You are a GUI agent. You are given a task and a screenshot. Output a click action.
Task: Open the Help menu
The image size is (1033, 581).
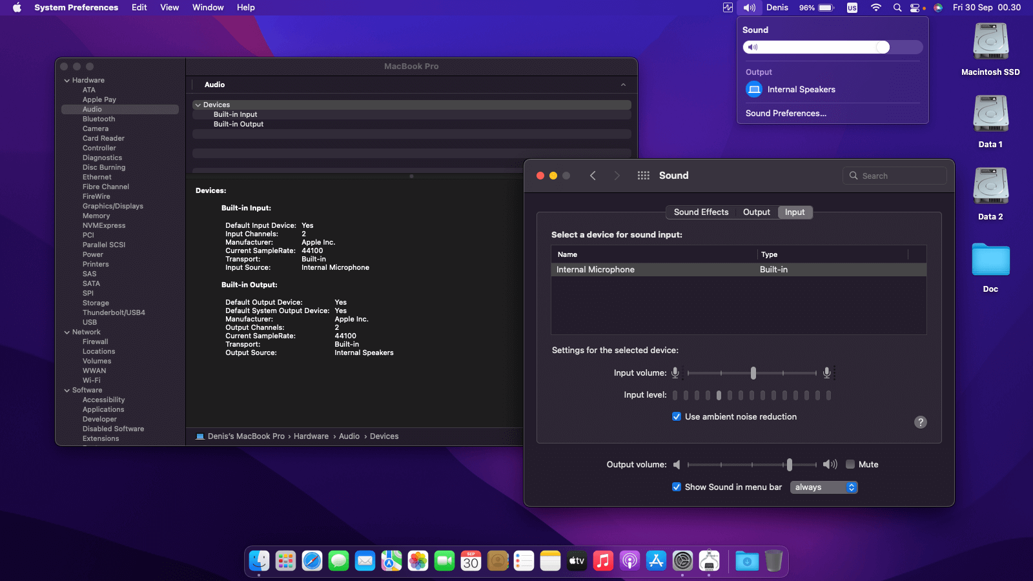click(x=246, y=8)
